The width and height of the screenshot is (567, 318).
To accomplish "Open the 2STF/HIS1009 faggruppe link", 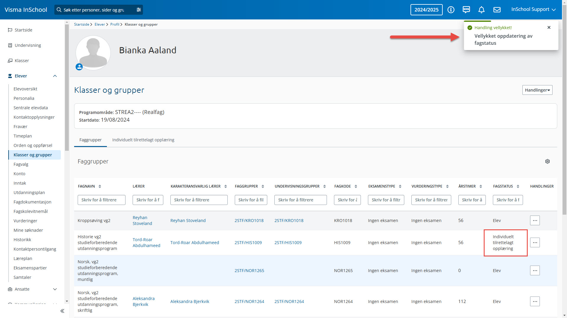I will click(248, 243).
